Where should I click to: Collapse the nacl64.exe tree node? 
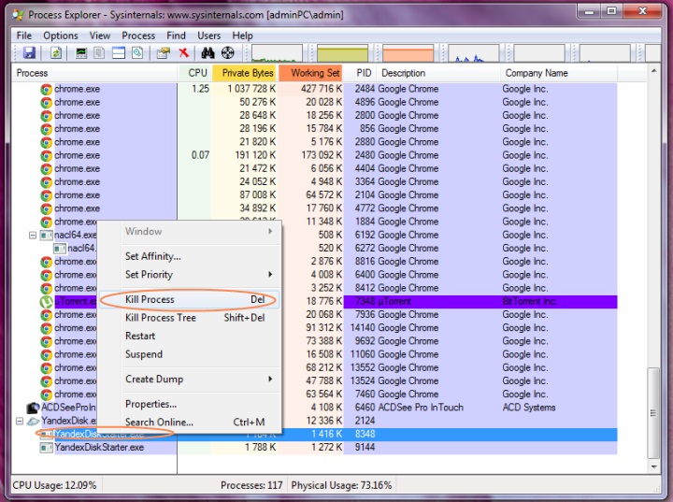click(33, 236)
